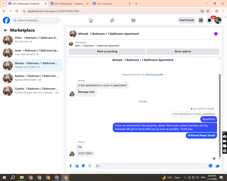The height and width of the screenshot is (181, 227).
Task: Reload the page
Action: (x=17, y=11)
